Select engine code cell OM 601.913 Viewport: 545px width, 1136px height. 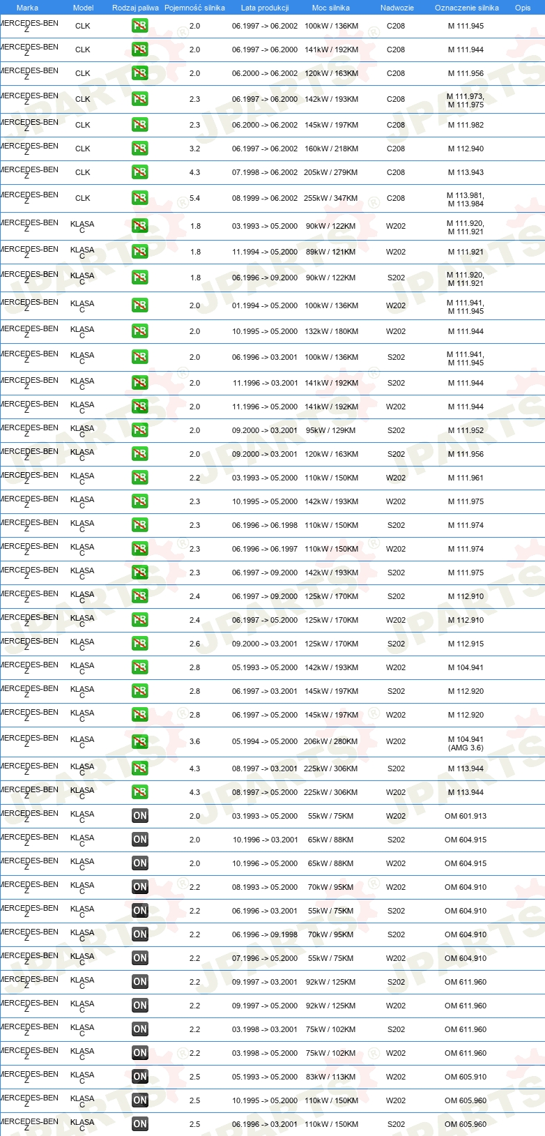pyautogui.click(x=466, y=816)
